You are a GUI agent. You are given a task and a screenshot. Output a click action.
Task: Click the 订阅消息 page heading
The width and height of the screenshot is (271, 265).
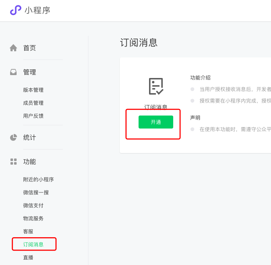pos(139,43)
